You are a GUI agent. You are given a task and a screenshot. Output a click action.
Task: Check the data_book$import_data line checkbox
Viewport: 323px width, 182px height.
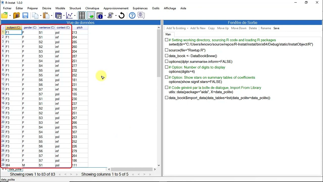(167, 98)
